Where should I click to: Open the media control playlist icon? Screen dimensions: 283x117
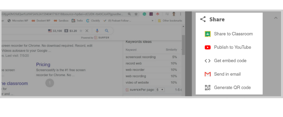[x=167, y=14]
